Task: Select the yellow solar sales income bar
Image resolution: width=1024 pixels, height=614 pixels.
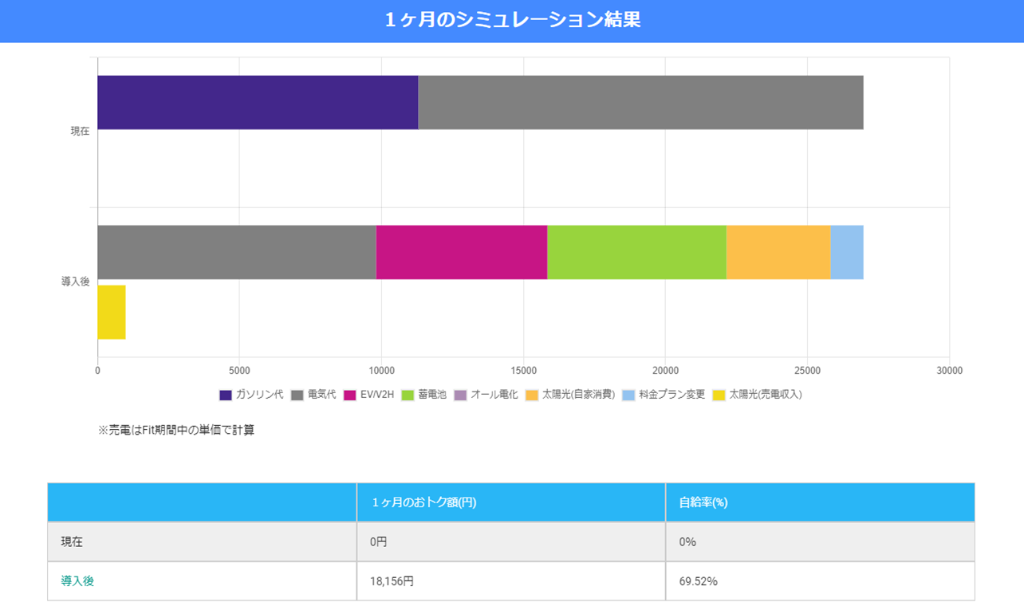Action: pyautogui.click(x=112, y=312)
